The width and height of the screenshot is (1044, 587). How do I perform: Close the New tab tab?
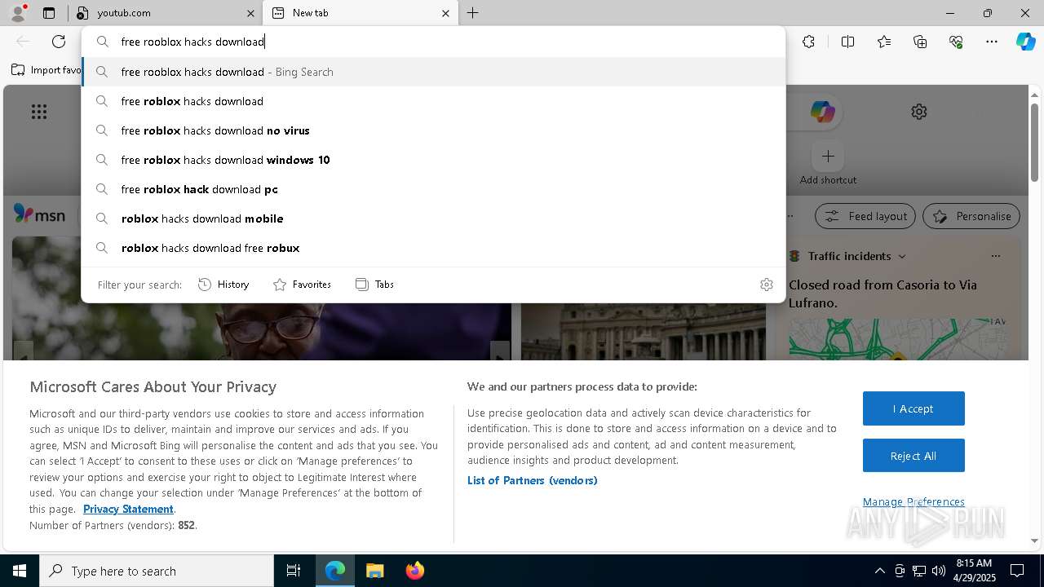(445, 13)
